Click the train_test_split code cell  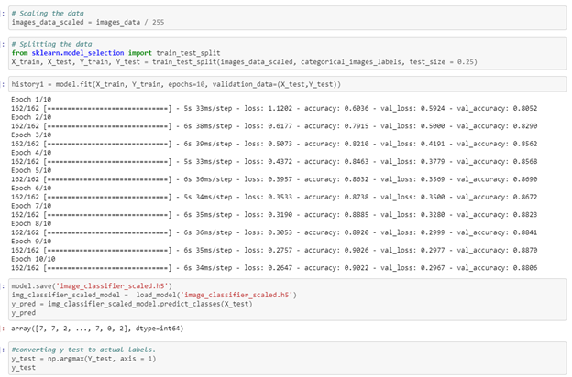(288, 53)
